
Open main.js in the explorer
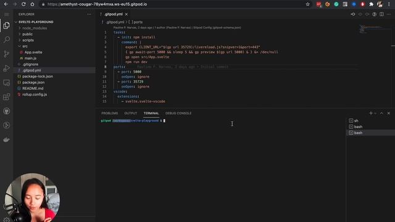coord(55,58)
